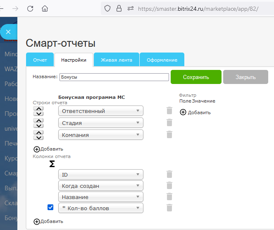
Task: Click trash icon beside Когда создан
Action: pos(169,186)
